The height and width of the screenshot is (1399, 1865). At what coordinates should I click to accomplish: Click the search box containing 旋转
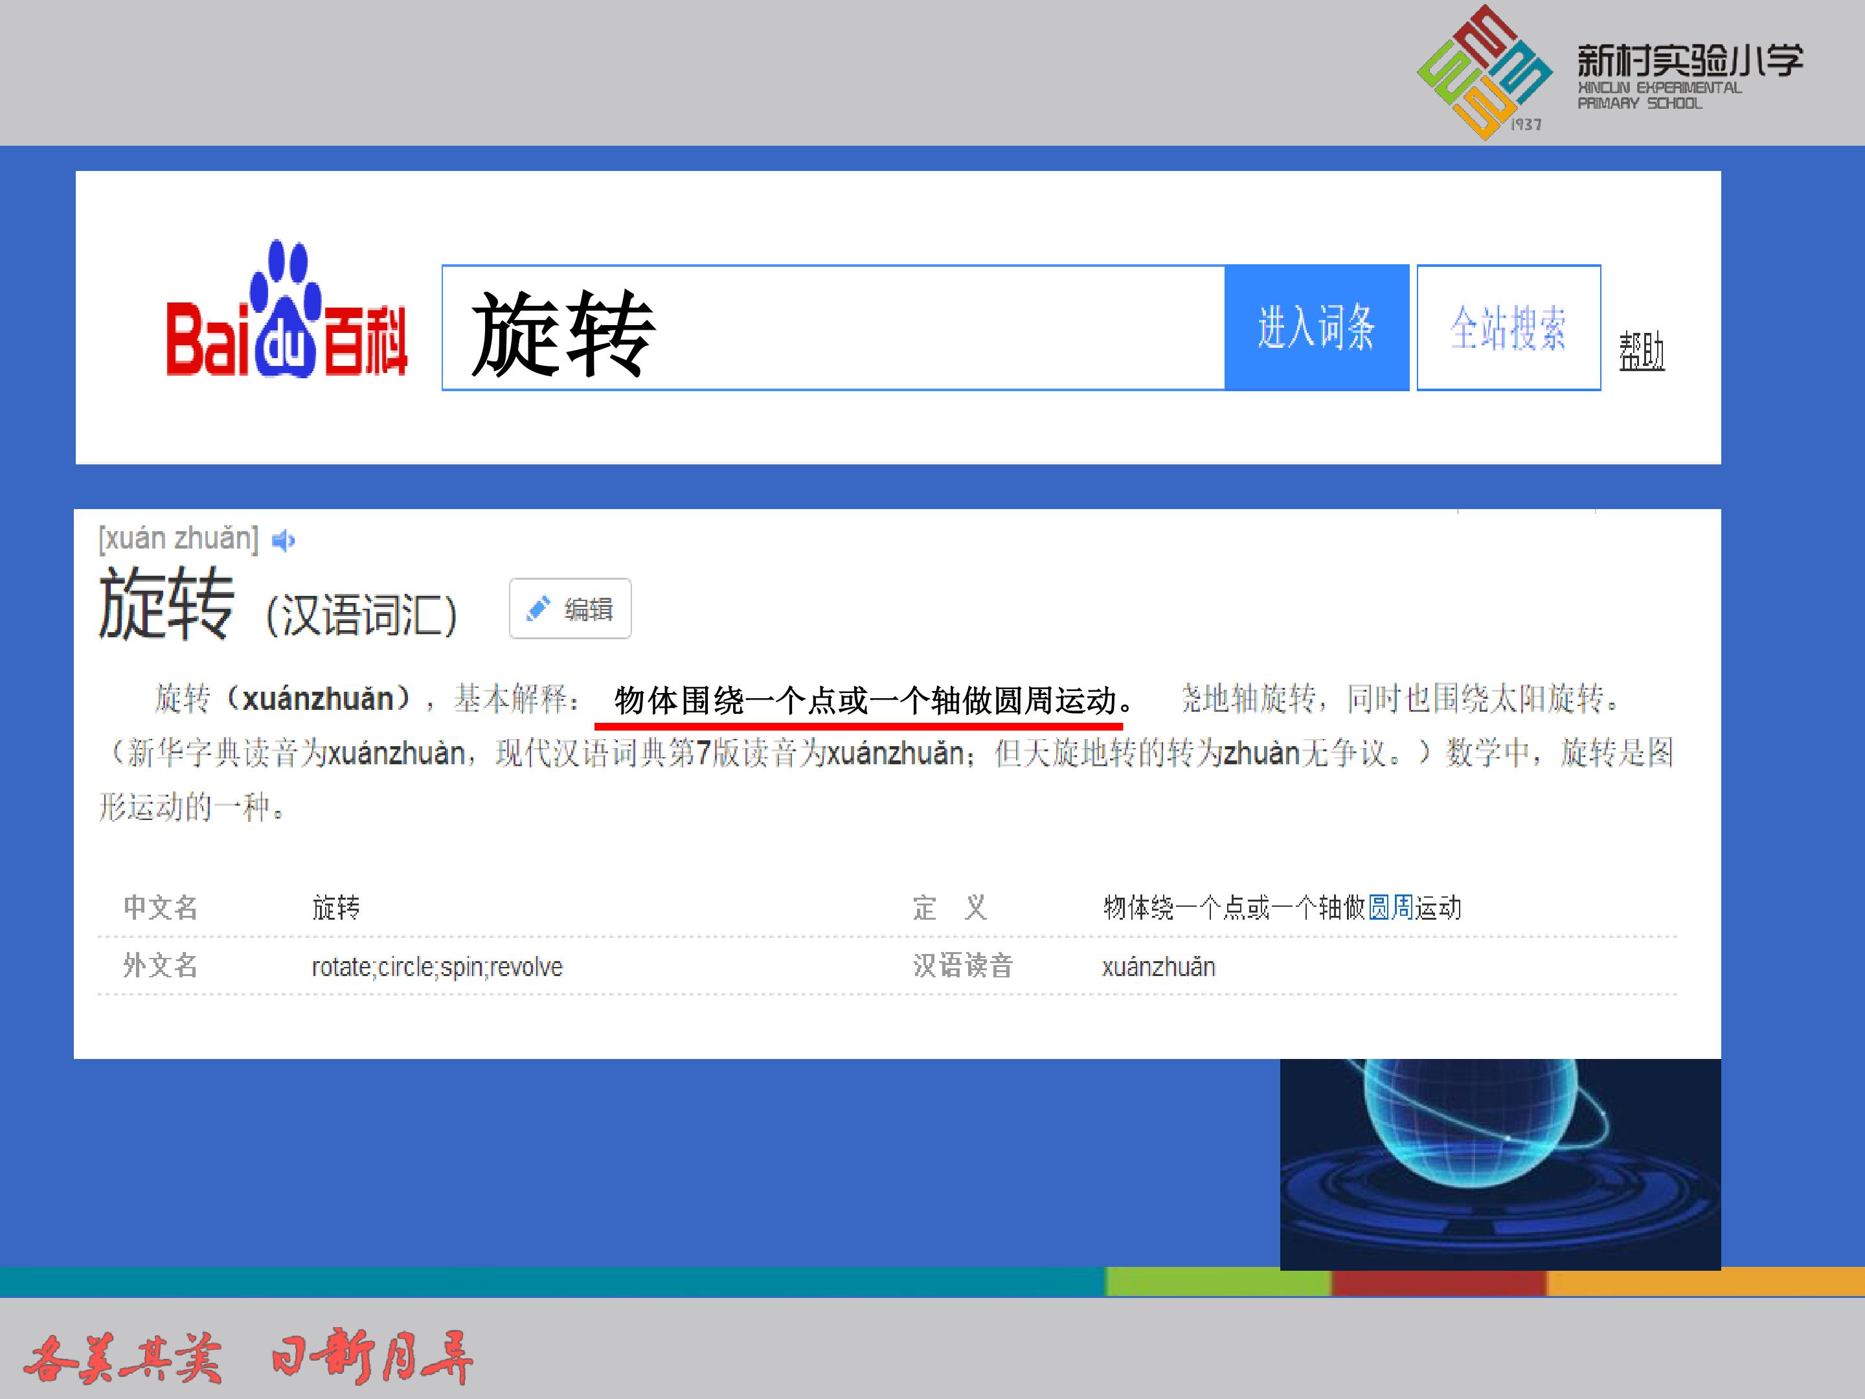pyautogui.click(x=833, y=327)
